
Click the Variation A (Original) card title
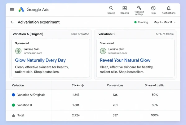click(28, 34)
